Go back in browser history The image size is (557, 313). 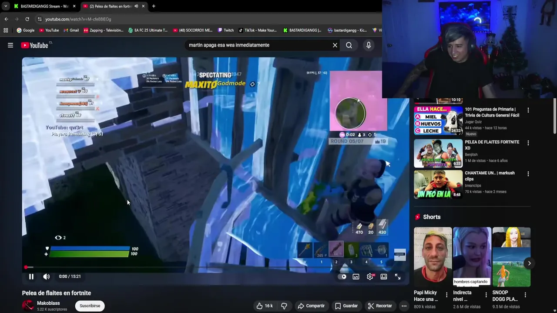[6, 19]
